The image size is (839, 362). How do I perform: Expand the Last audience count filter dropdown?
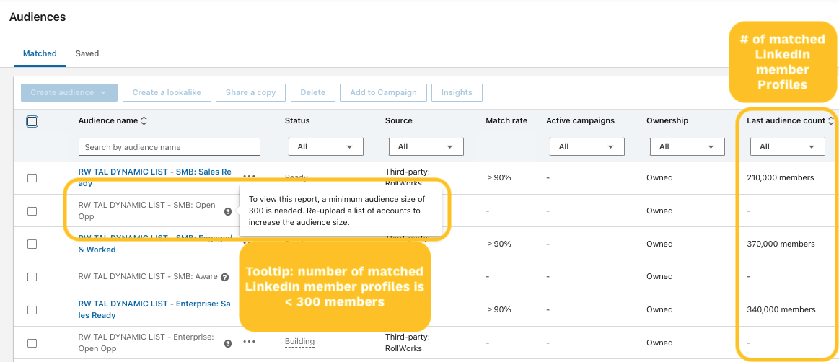[787, 146]
